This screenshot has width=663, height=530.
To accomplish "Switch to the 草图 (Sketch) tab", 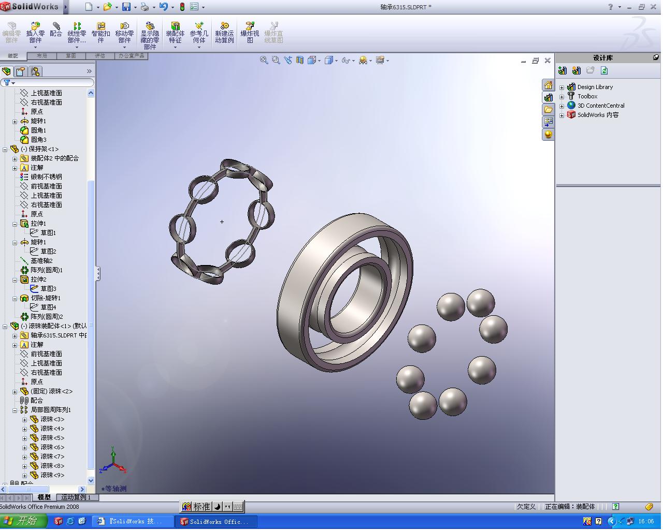I will coord(70,56).
